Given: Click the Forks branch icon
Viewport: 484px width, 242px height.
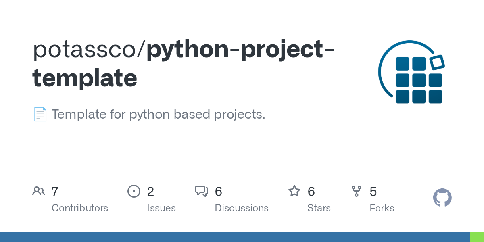Looking at the screenshot, I should (357, 191).
